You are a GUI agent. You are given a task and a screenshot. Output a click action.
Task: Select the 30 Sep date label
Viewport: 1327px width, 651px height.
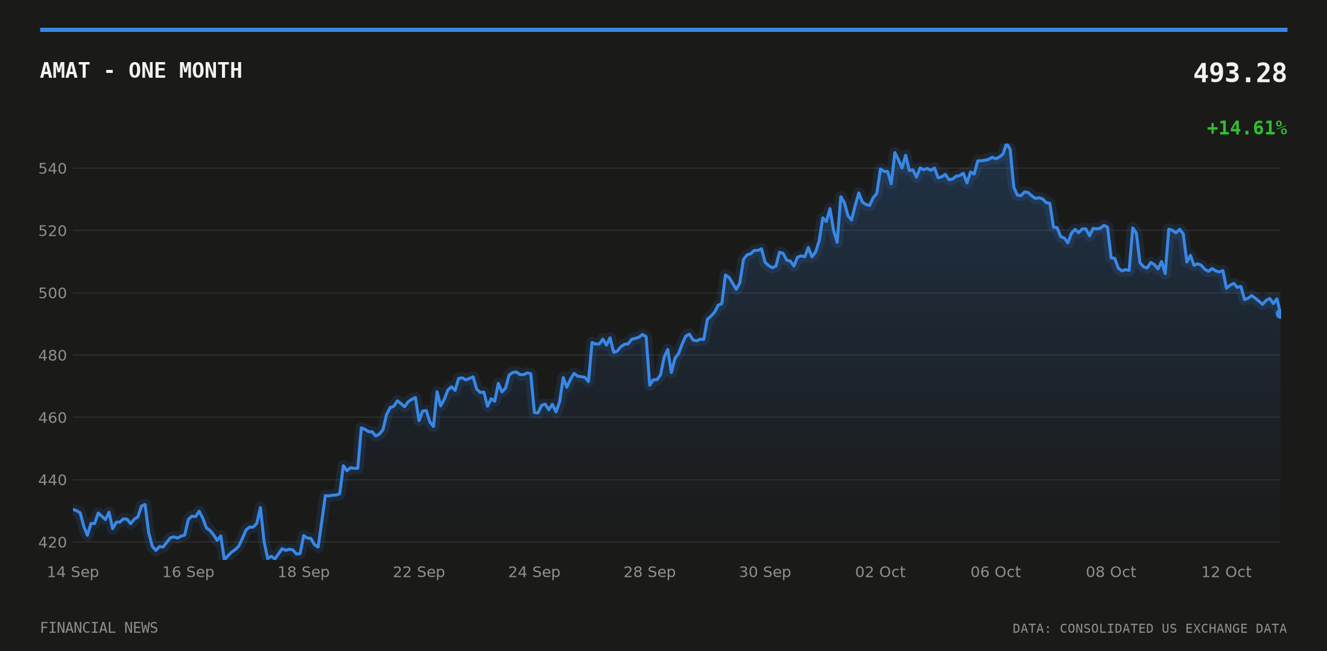765,572
